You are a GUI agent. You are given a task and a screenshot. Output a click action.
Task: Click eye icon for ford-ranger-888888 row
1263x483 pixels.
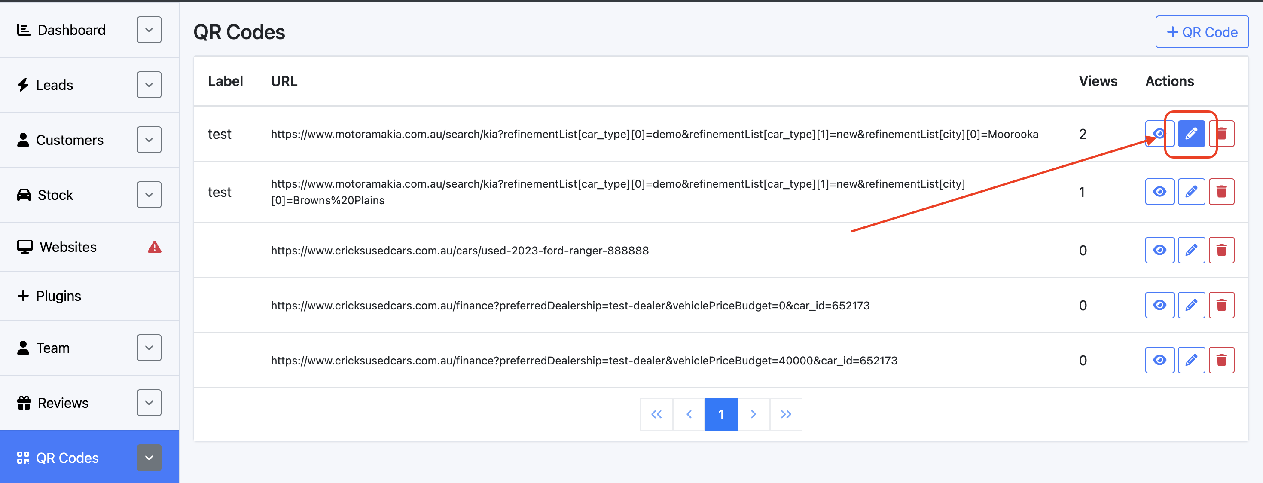point(1159,250)
